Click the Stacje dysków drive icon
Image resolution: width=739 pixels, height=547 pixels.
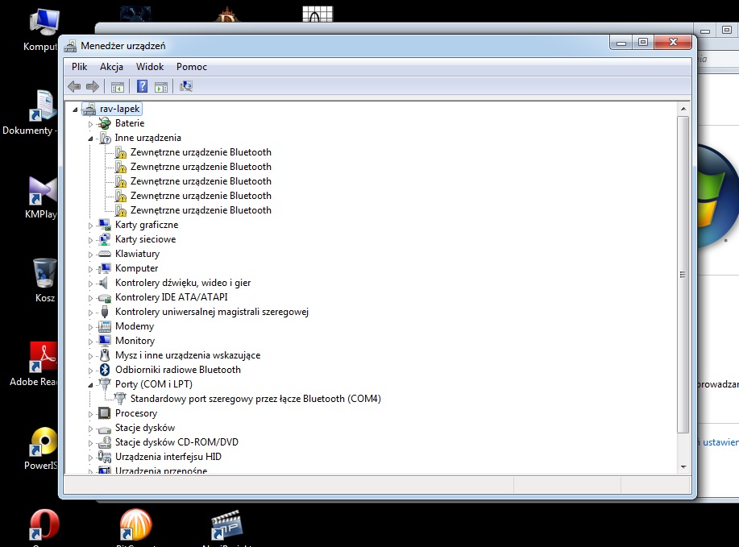coord(105,429)
